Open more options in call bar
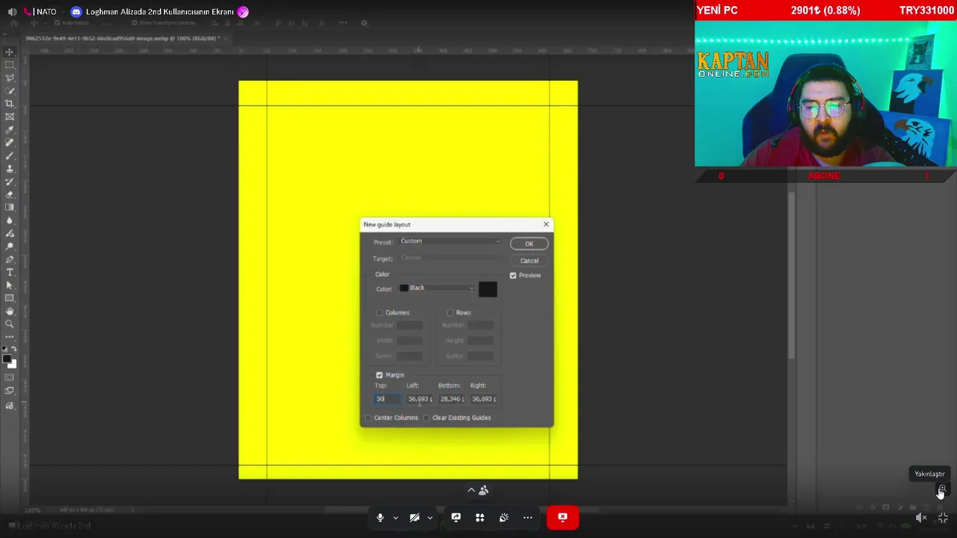 528,517
